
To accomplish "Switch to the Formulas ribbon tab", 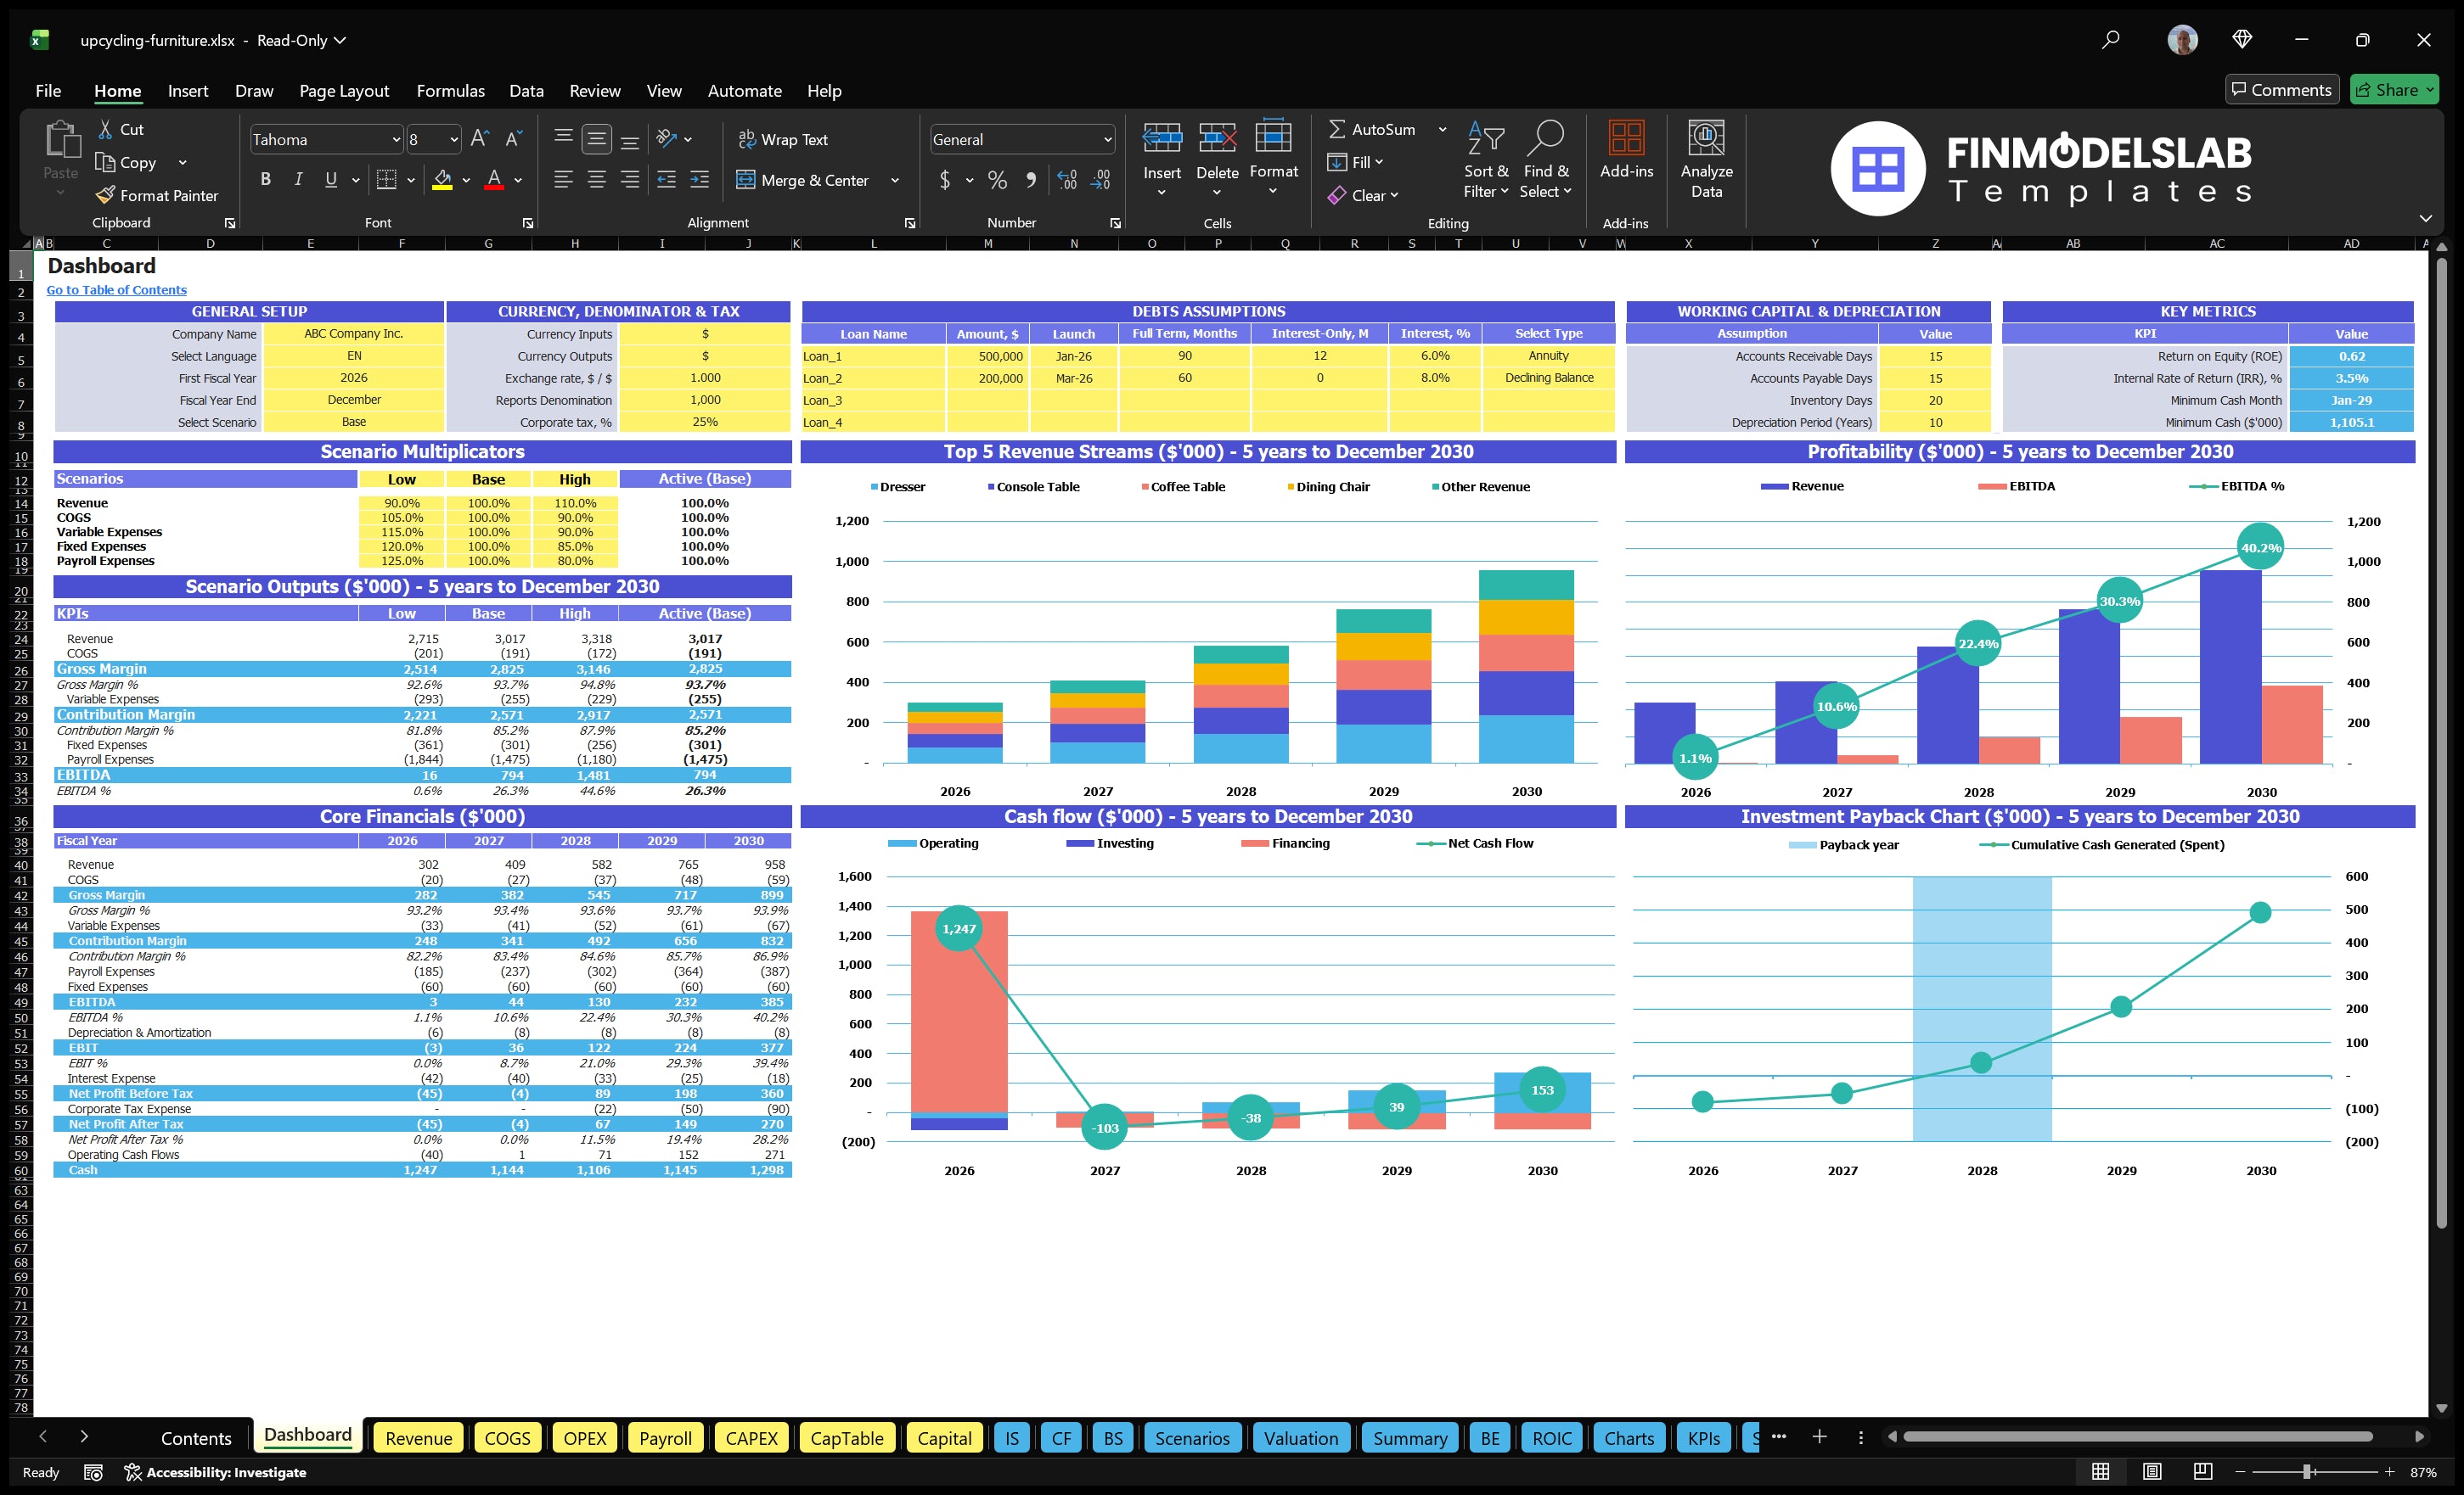I will tap(450, 91).
